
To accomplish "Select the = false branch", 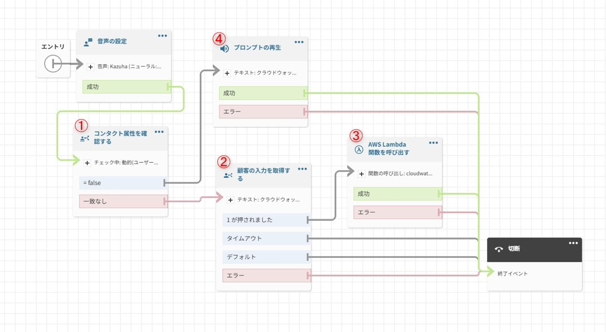I will 123,183.
